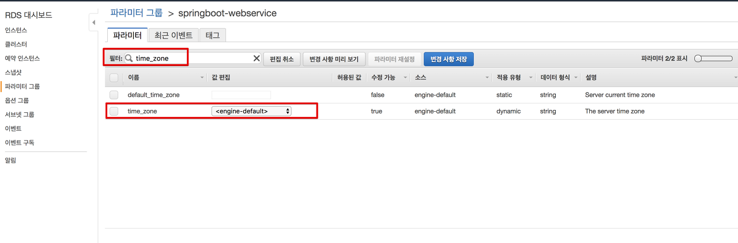Click 'The server time zone' description
This screenshot has width=738, height=243.
click(615, 111)
